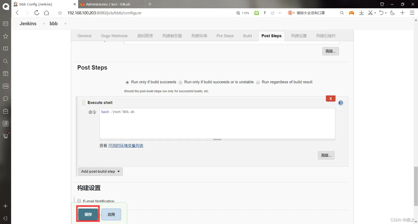
Task: Click the 应用 apply button
Action: [x=111, y=214]
